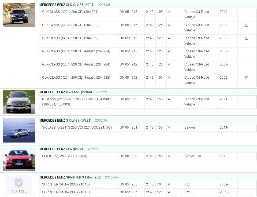Click the Saloon body type cell
This screenshot has width=257, height=197.
[x=189, y=127]
